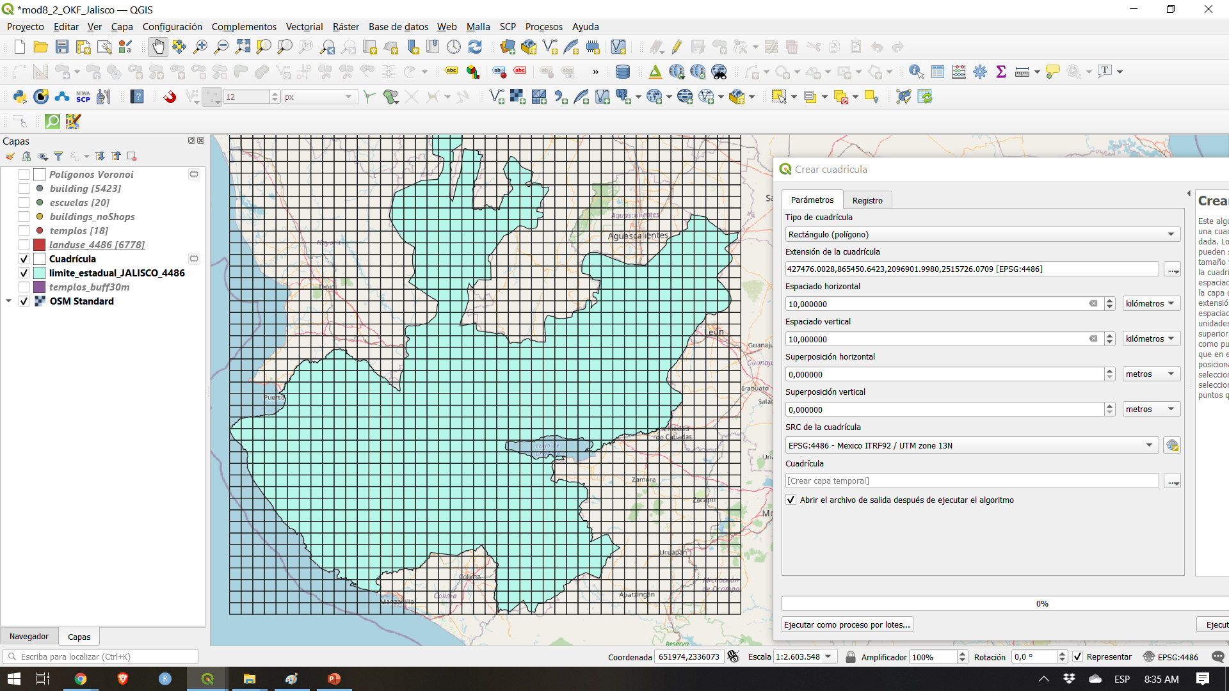This screenshot has width=1229, height=691.
Task: Toggle the scale lock padlock icon
Action: click(851, 656)
